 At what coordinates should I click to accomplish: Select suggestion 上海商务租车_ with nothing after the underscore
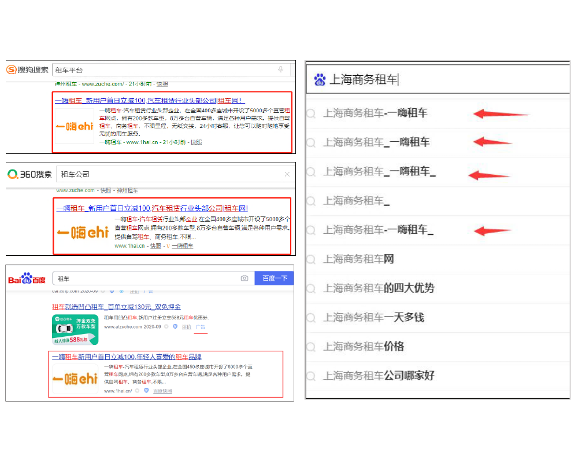[438, 201]
